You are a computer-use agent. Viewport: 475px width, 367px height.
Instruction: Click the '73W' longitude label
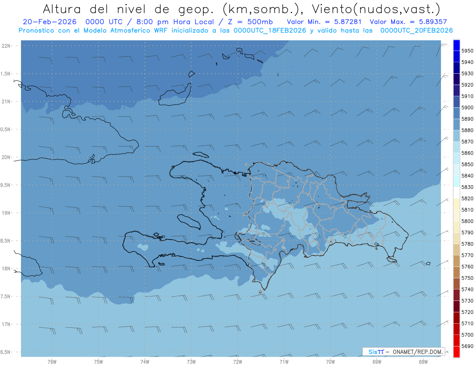[x=191, y=362]
